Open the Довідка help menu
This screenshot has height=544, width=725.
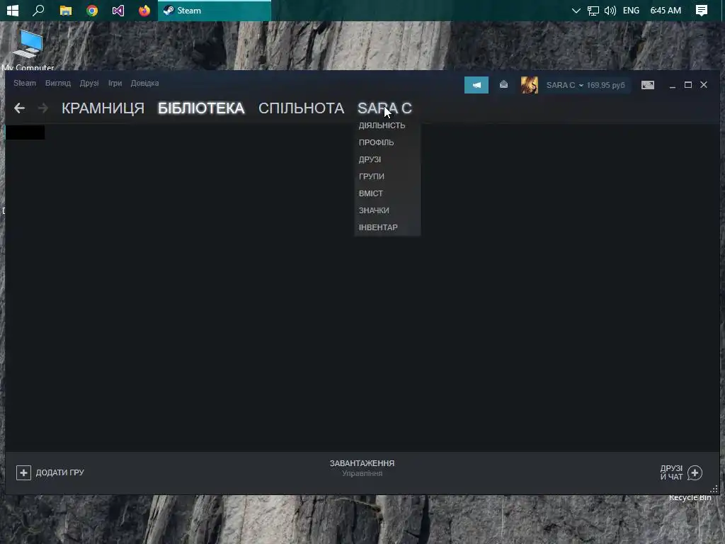(144, 84)
